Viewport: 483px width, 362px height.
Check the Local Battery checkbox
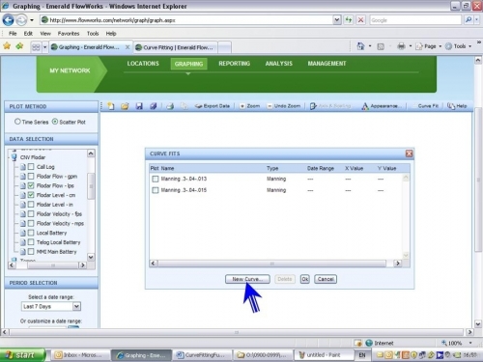[31, 233]
